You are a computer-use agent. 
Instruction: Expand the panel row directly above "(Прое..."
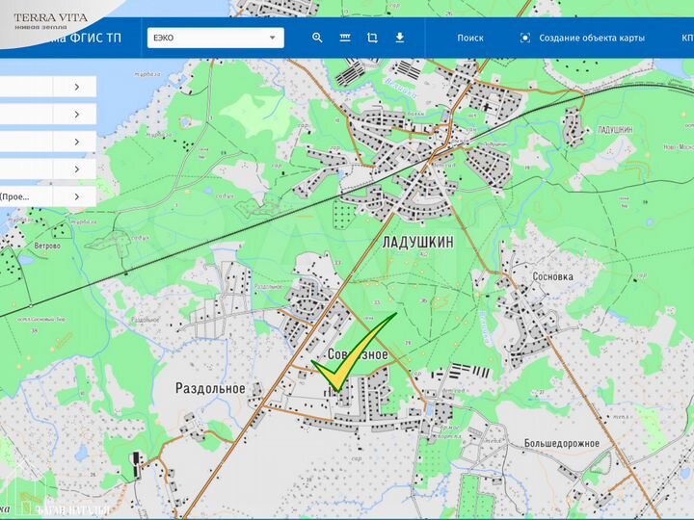[x=77, y=169]
